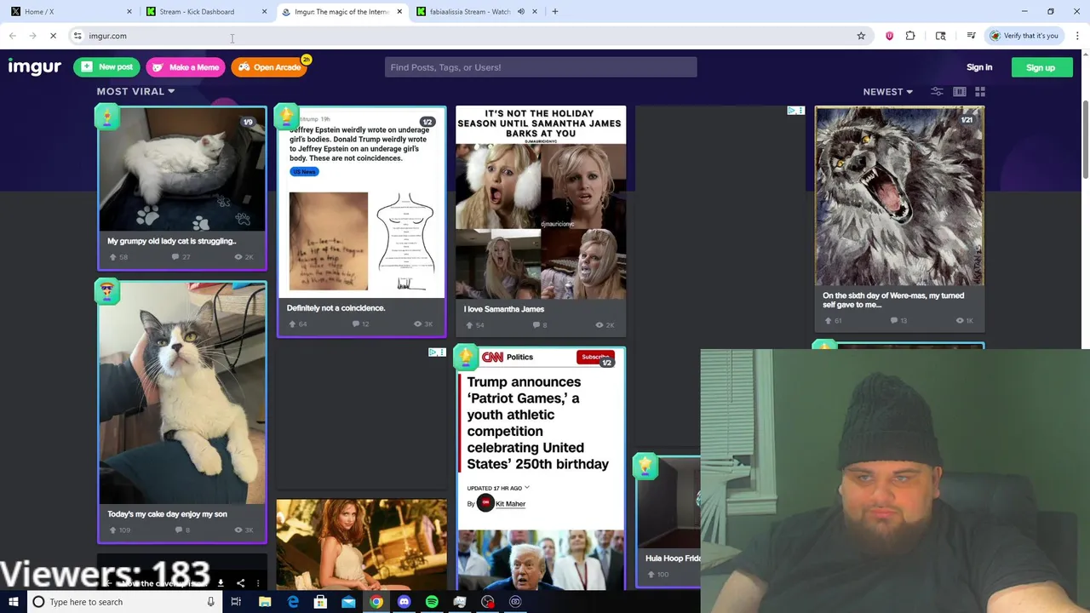The width and height of the screenshot is (1090, 613).
Task: Click the 'Verify that it's you' profile chip
Action: (1024, 36)
